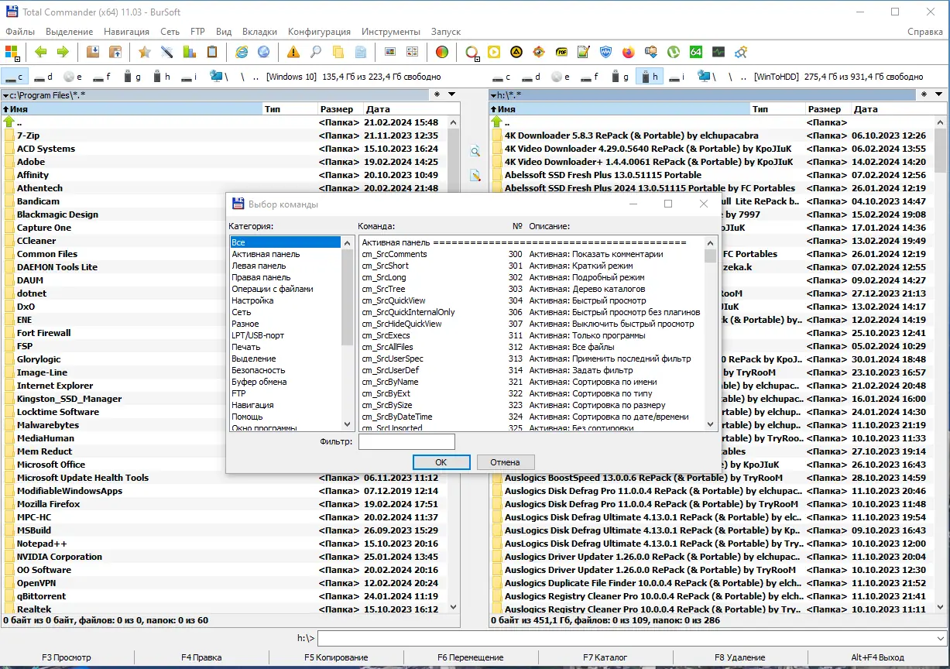Select drive g in the right panel
Screen dimensions: 950x669
(619, 77)
